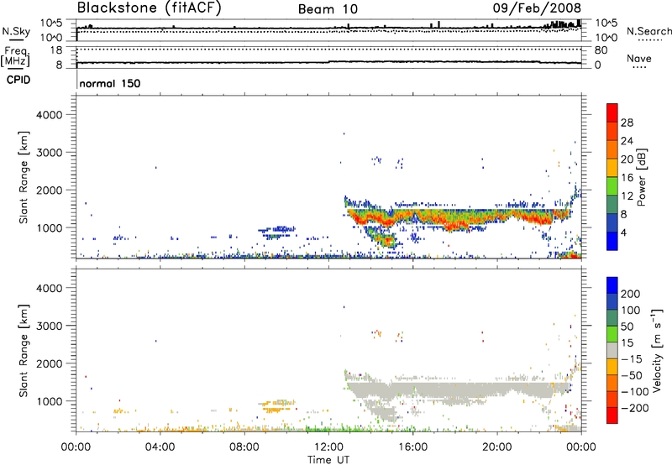Viewport: 672px width, 465px height.
Task: Click the 28 label on power colorbar
Action: 627,123
